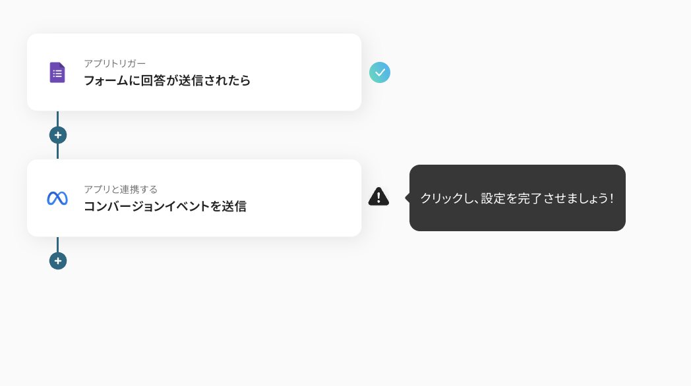Image resolution: width=691 pixels, height=386 pixels.
Task: Open the フォームに回答が送信されたら trigger card
Action: tap(194, 72)
